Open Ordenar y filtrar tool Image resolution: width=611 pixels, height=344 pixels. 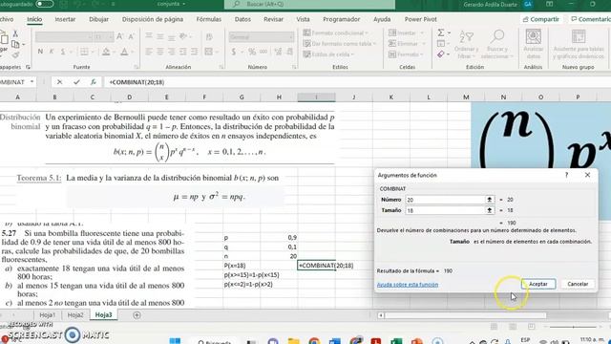466,44
